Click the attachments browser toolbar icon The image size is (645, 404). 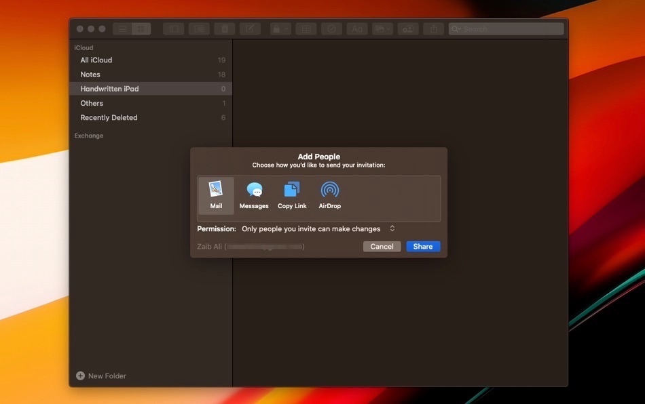coord(199,28)
